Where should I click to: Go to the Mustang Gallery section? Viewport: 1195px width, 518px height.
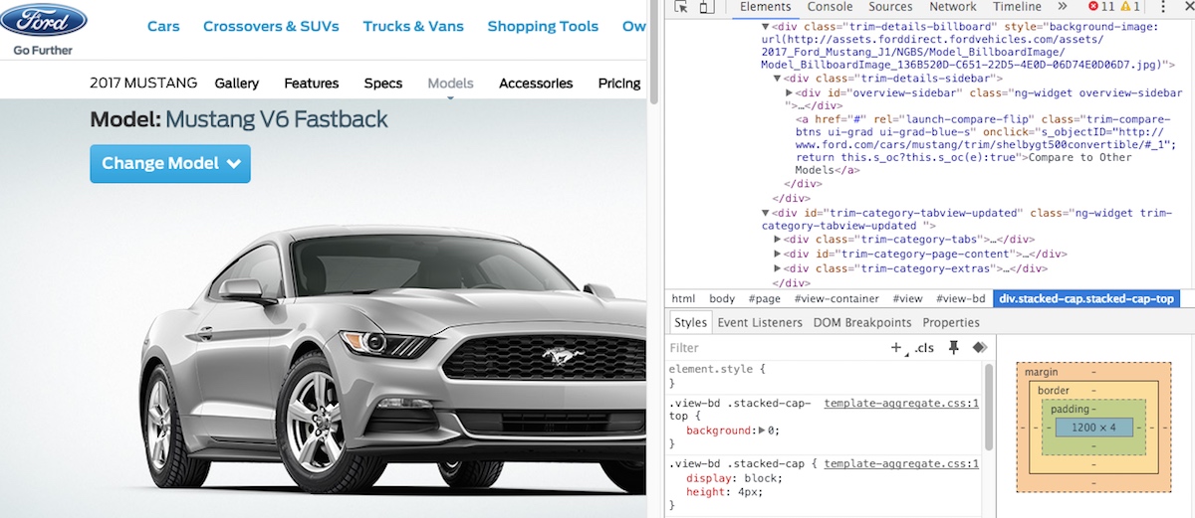(x=237, y=84)
